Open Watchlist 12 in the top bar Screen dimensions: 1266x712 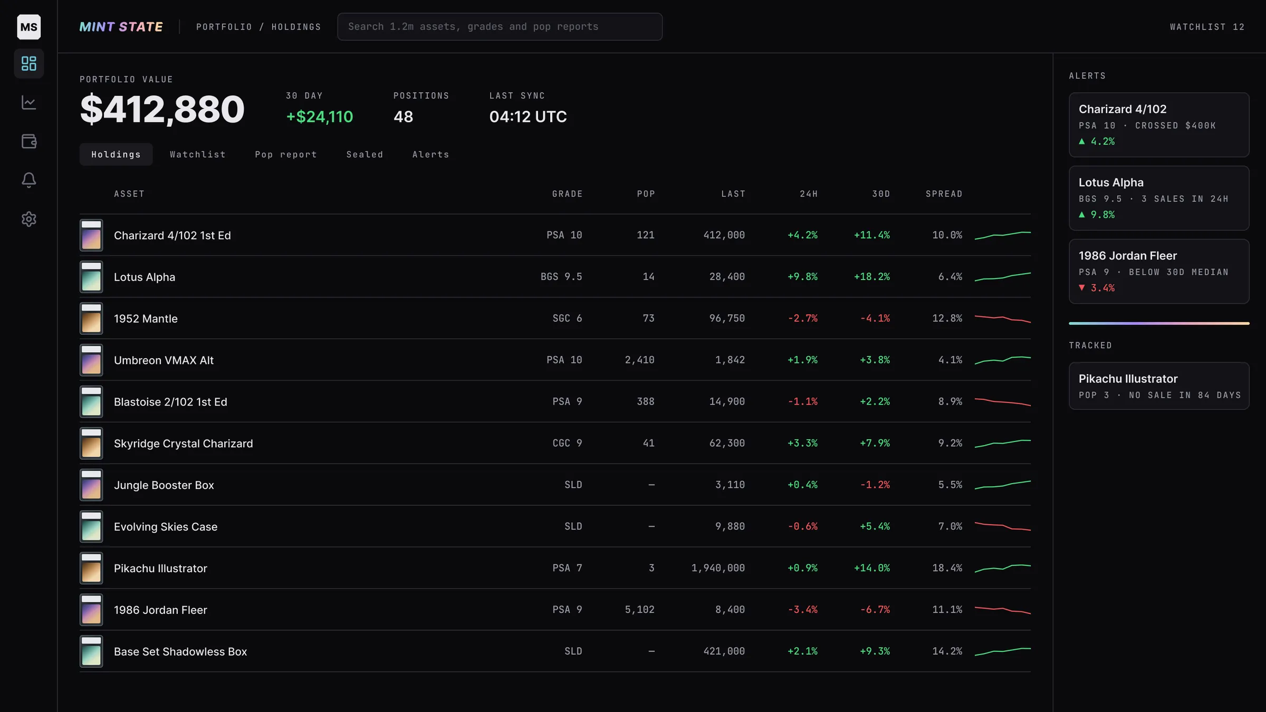(1207, 27)
